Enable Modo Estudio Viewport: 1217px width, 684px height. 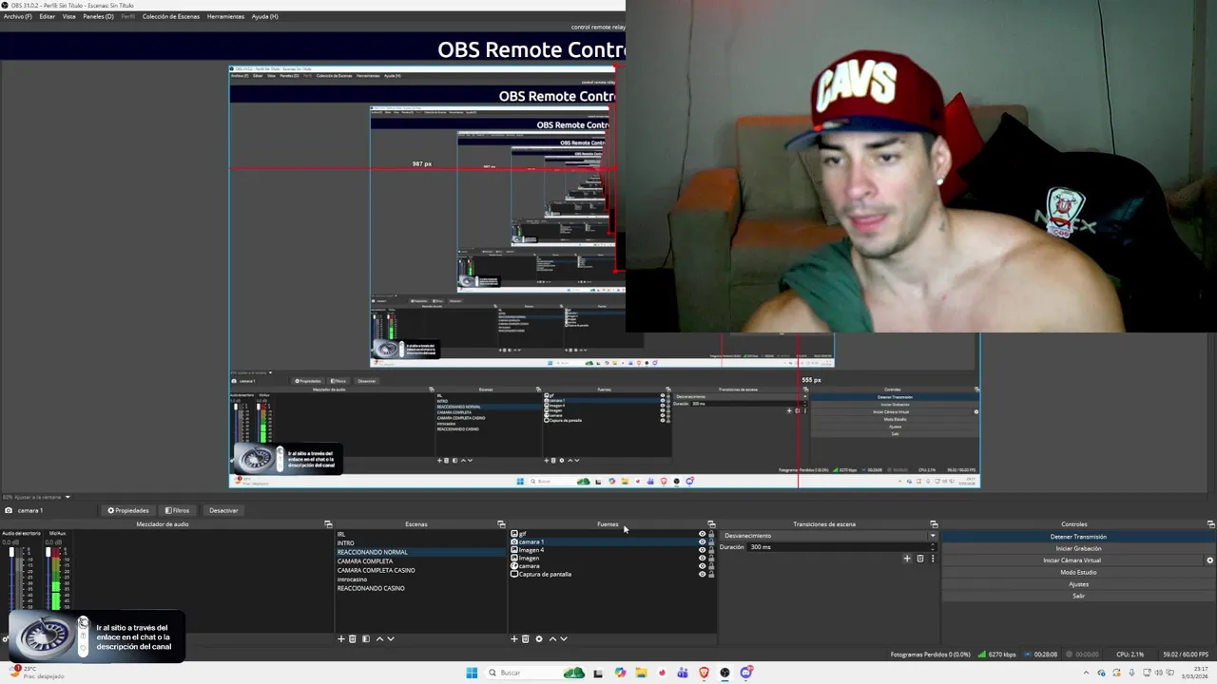click(x=1078, y=572)
